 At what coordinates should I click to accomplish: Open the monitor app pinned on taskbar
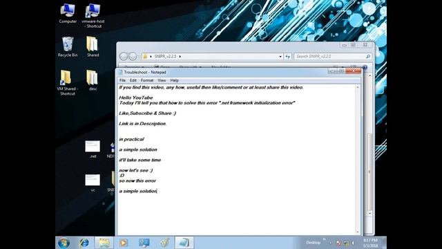tap(144, 243)
